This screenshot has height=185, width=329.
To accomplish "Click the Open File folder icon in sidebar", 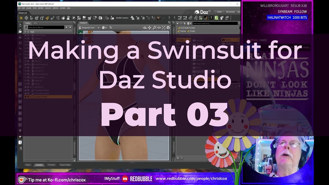I will tap(20, 31).
